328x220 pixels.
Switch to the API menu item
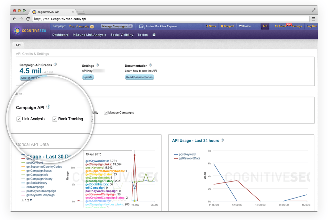[x=265, y=26]
